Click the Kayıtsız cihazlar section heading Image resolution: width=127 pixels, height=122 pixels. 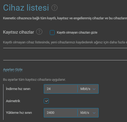(19, 32)
